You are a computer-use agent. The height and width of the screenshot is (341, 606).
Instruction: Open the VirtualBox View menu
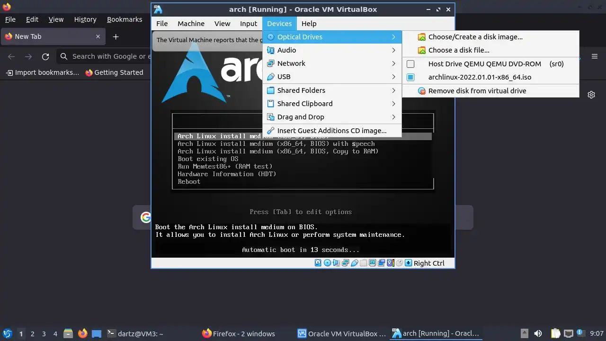click(222, 24)
